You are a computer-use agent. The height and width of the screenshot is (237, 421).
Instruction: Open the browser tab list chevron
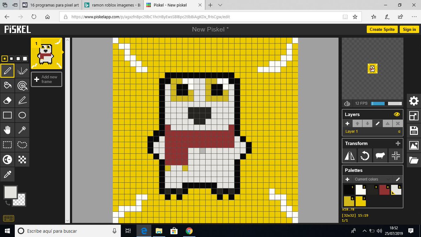click(220, 5)
